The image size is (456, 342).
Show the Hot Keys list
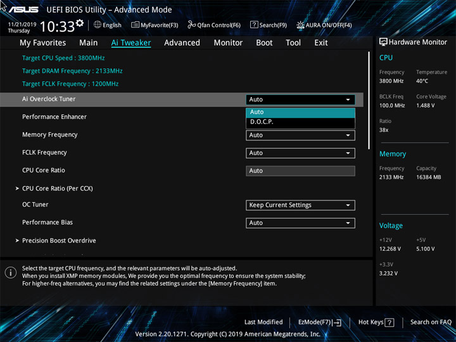pyautogui.click(x=376, y=322)
